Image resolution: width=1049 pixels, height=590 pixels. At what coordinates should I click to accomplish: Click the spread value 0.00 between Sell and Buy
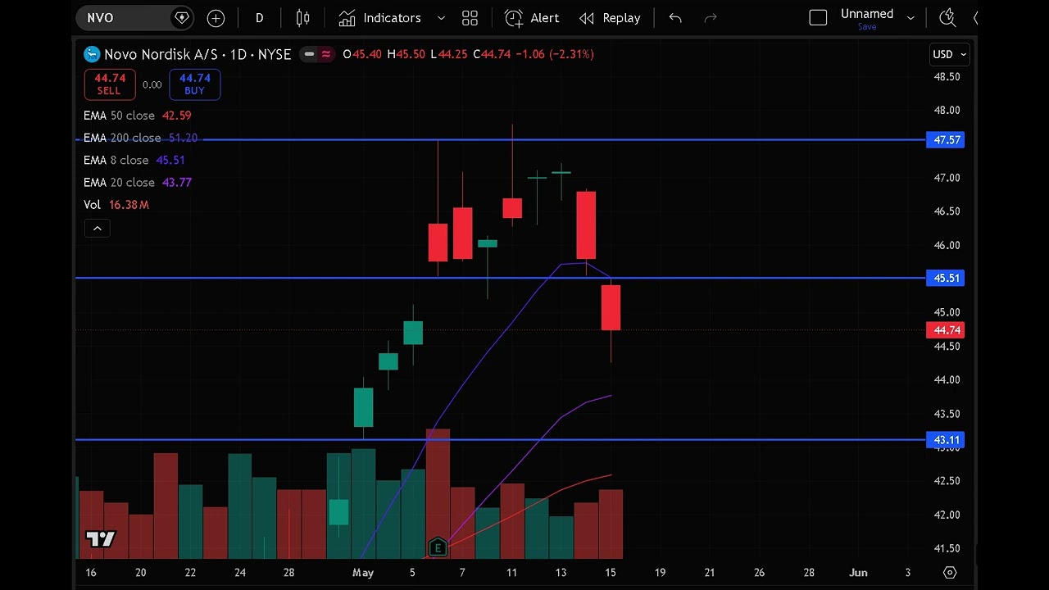(152, 84)
